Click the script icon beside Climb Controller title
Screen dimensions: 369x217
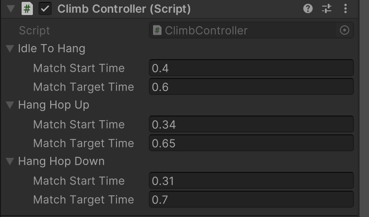pyautogui.click(x=27, y=8)
